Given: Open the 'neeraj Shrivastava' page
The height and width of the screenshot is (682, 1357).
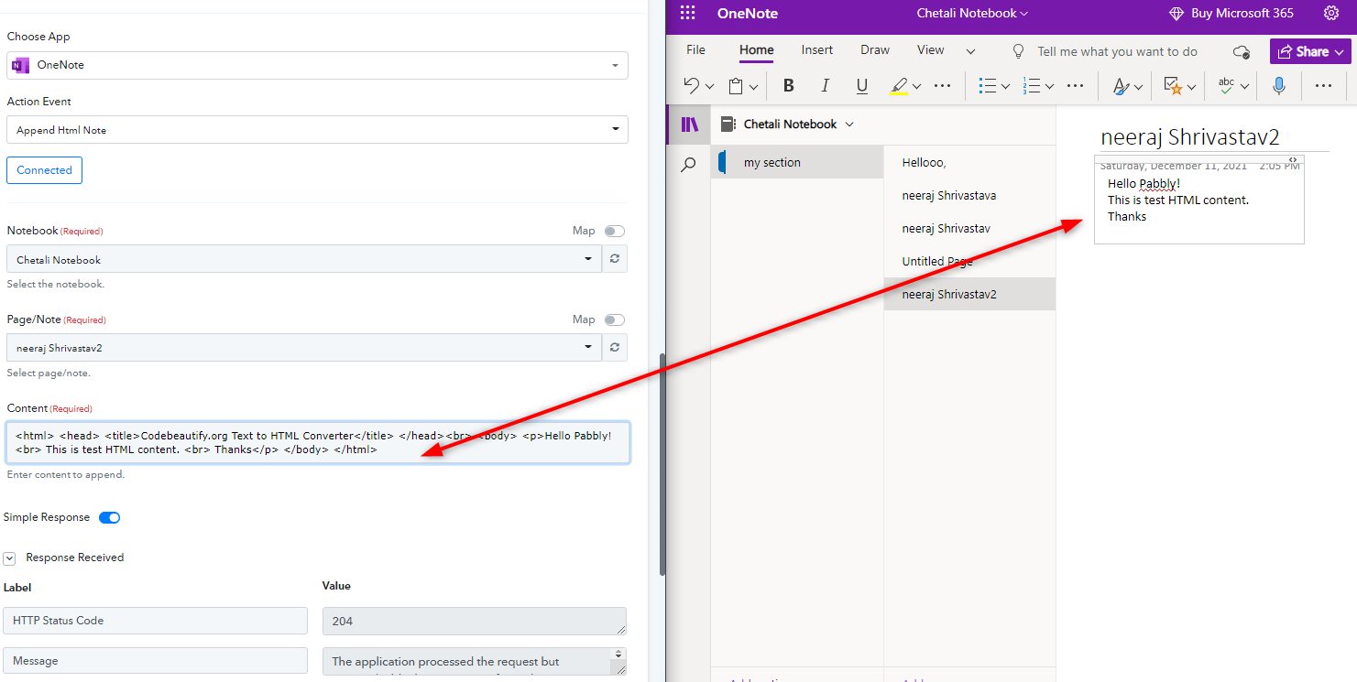Looking at the screenshot, I should 969,196.
